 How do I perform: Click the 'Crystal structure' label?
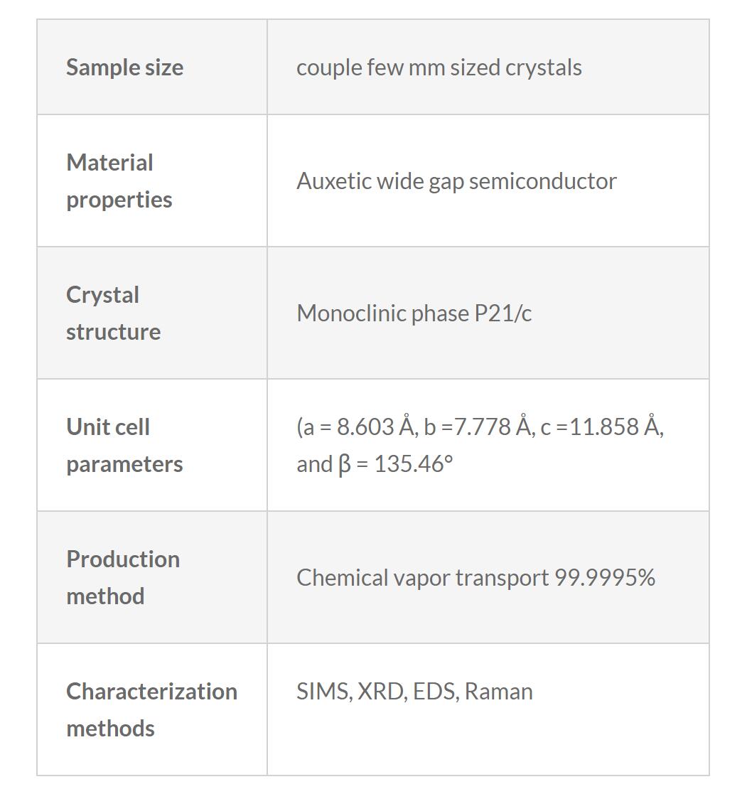[x=113, y=313]
